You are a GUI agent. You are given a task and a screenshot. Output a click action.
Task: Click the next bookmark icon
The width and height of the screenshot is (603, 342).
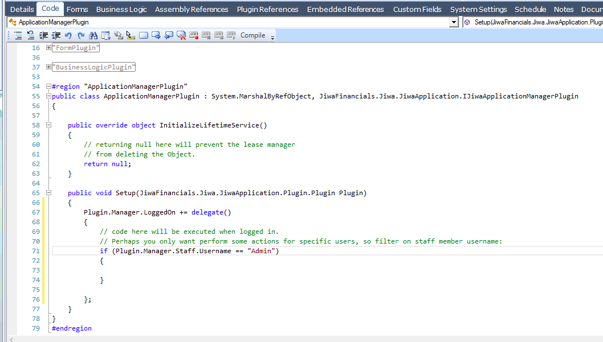pyautogui.click(x=156, y=35)
